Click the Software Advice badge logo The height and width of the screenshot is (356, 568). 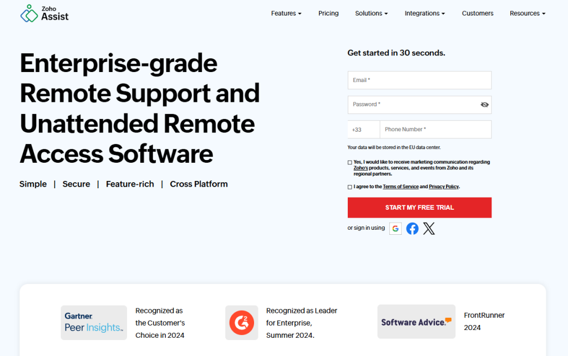click(x=416, y=322)
